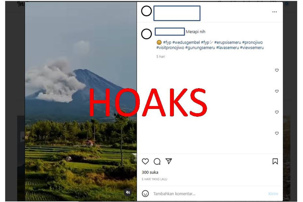Open the emoji picker smiley icon
Image resolution: width=303 pixels, height=202 pixels.
pyautogui.click(x=145, y=194)
